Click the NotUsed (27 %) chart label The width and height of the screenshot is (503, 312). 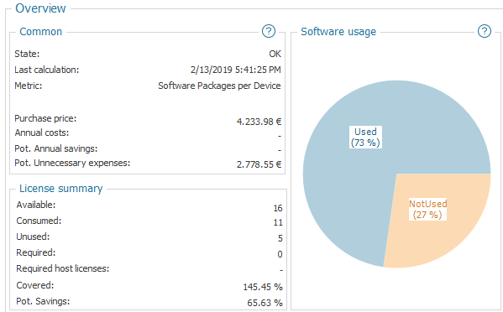[x=427, y=209]
